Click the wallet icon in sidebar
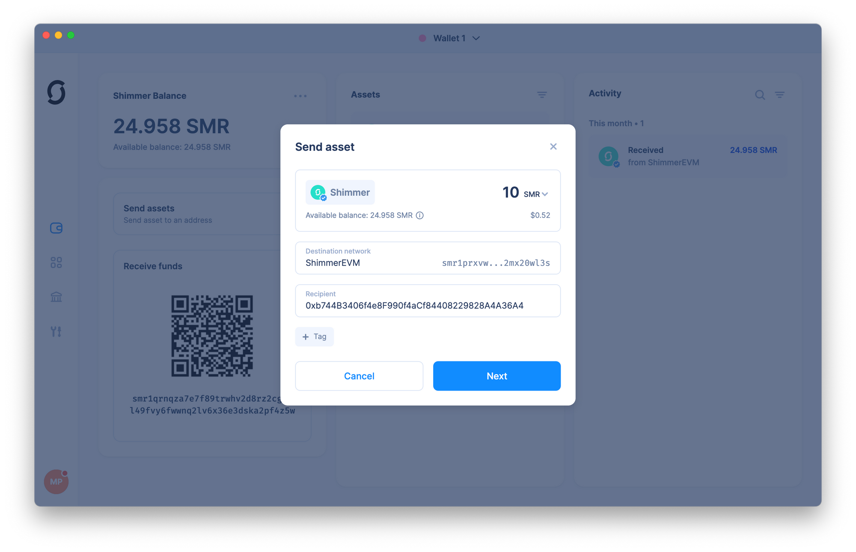This screenshot has height=552, width=856. [56, 228]
